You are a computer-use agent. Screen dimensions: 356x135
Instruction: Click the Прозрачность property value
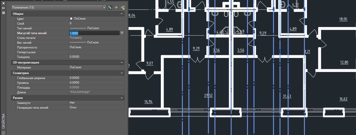pyautogui.click(x=97, y=47)
